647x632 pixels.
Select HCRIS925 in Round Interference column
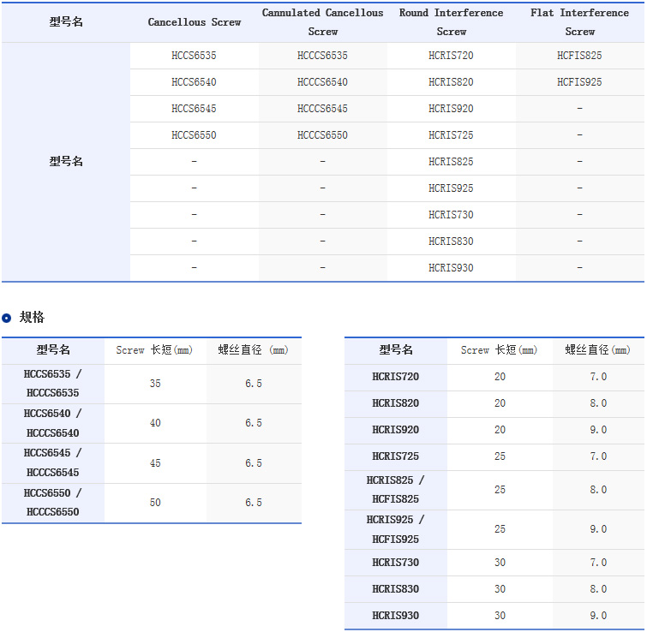(x=451, y=188)
